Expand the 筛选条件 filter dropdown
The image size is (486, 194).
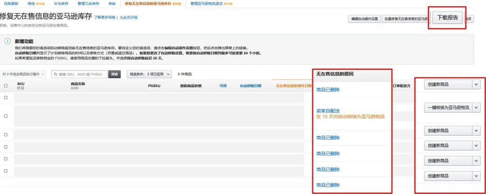point(149,74)
